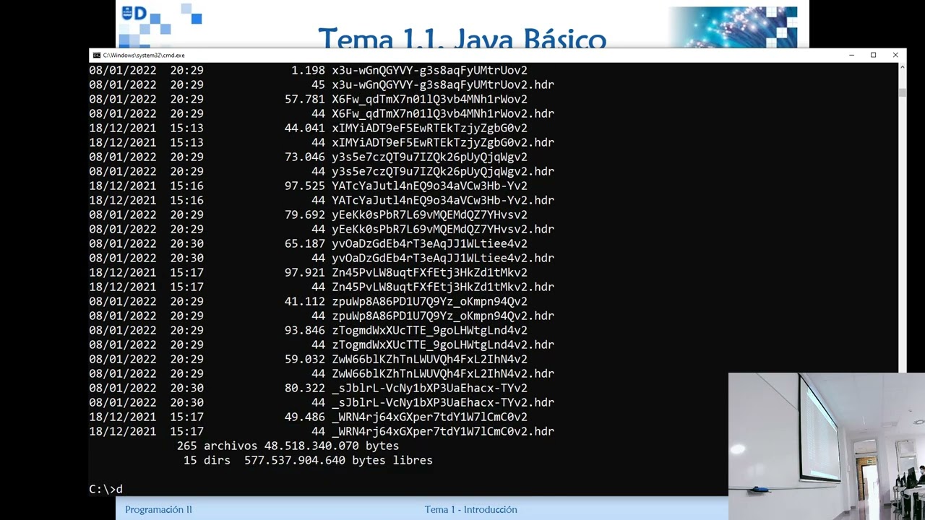Screen dimensions: 925x520
Task: Click the console vertical scrollbar thumb
Action: click(x=902, y=92)
